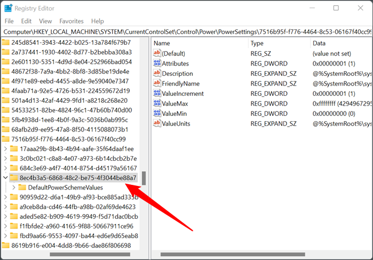373x260 pixels.
Task: Click folder icon of key 2e601130-5351-4d9d-8e04-252966bad054
Action: coord(6,61)
